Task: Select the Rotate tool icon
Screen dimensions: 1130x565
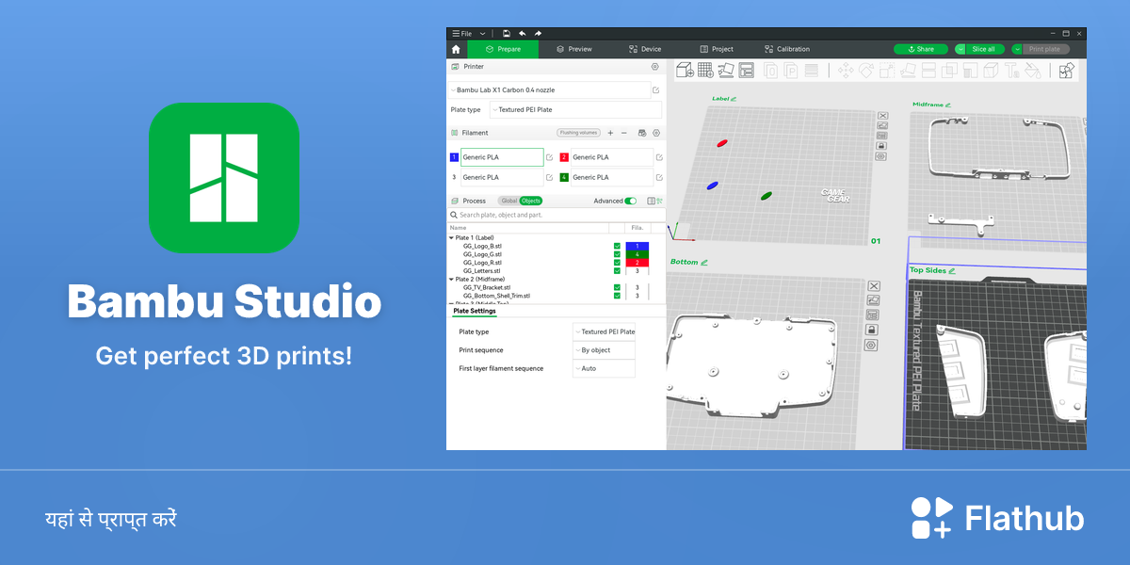Action: 866,71
